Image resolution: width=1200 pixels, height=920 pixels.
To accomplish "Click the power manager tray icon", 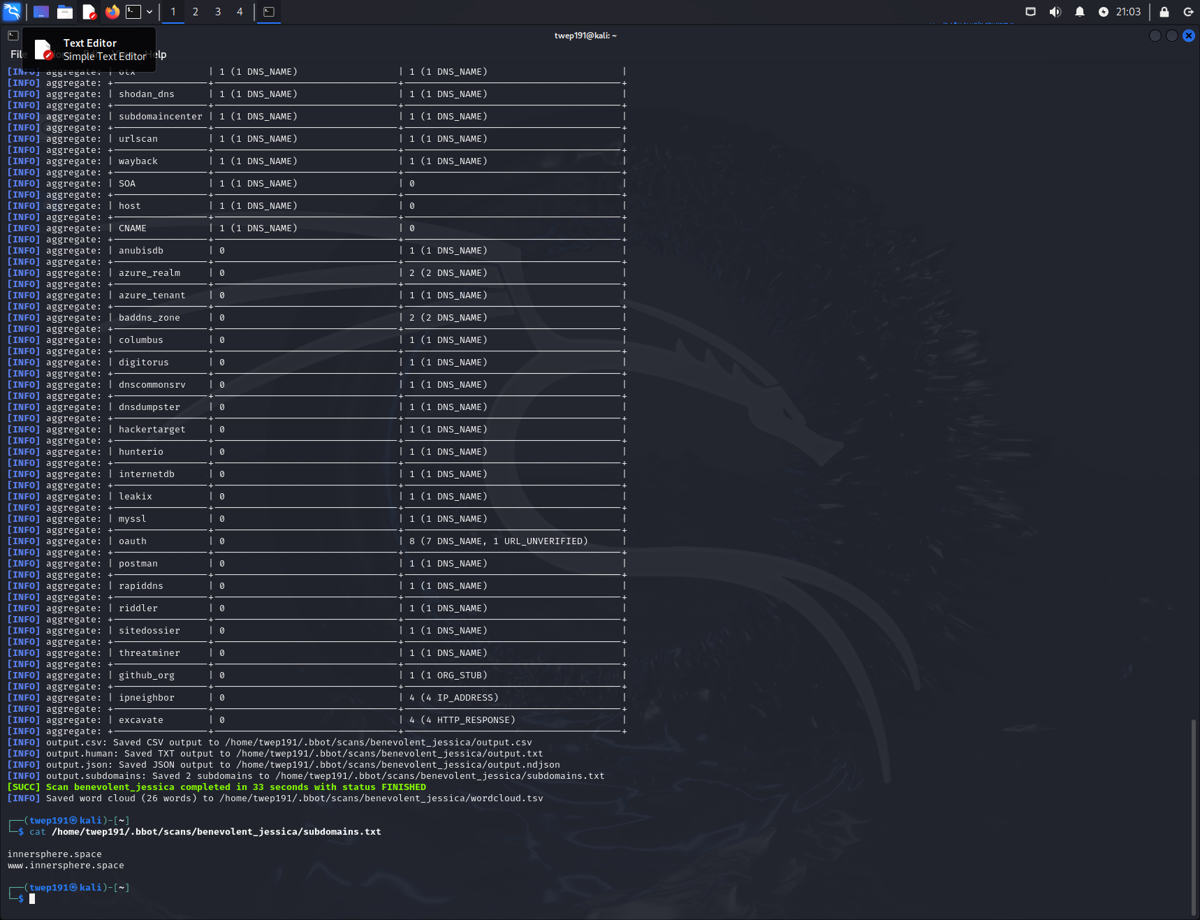I will pos(1104,12).
